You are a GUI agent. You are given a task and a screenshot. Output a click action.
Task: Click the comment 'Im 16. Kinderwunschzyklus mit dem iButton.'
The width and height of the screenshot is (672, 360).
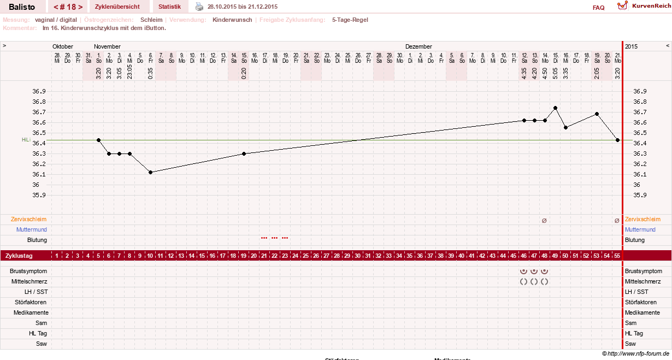point(104,28)
